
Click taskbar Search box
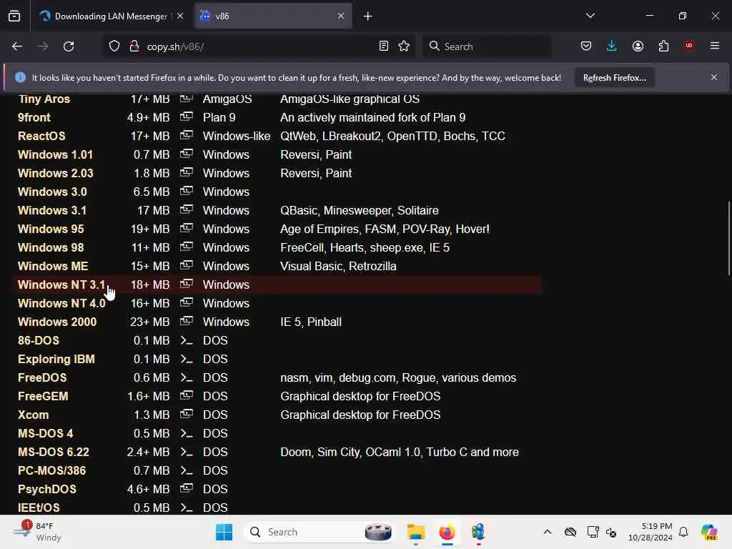tap(320, 532)
